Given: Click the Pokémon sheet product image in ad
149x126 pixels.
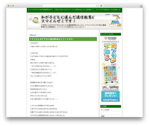Looking at the screenshot, I should [110, 74].
